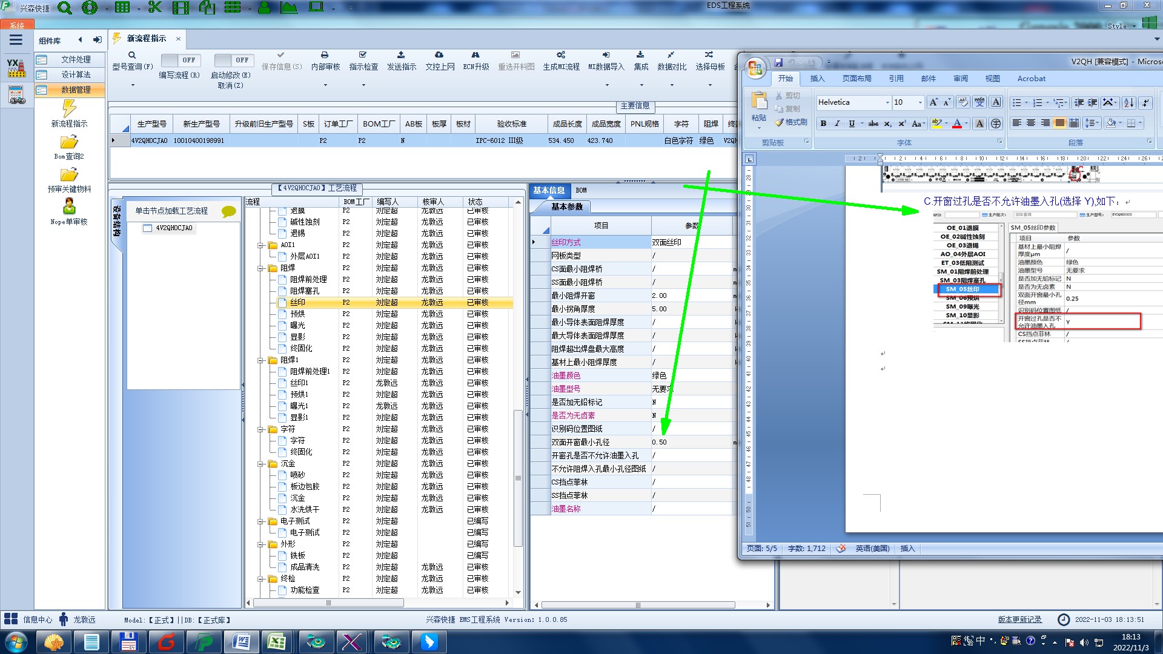Check the 4V2QHOCJA0 checkbox in tree
This screenshot has width=1163, height=654.
[147, 228]
